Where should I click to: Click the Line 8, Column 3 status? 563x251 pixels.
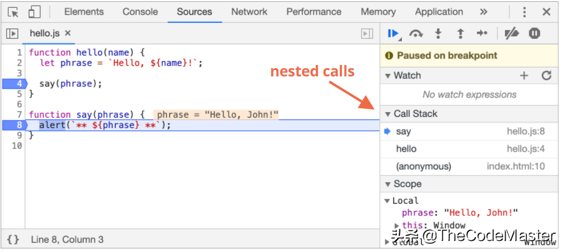click(67, 240)
